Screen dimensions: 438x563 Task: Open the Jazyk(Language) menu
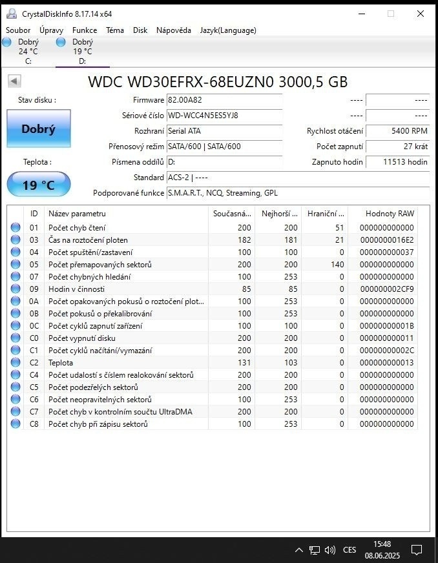[228, 30]
